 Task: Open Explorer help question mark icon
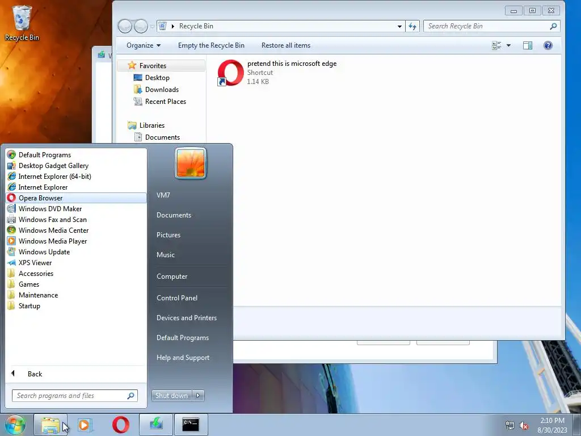(x=548, y=45)
